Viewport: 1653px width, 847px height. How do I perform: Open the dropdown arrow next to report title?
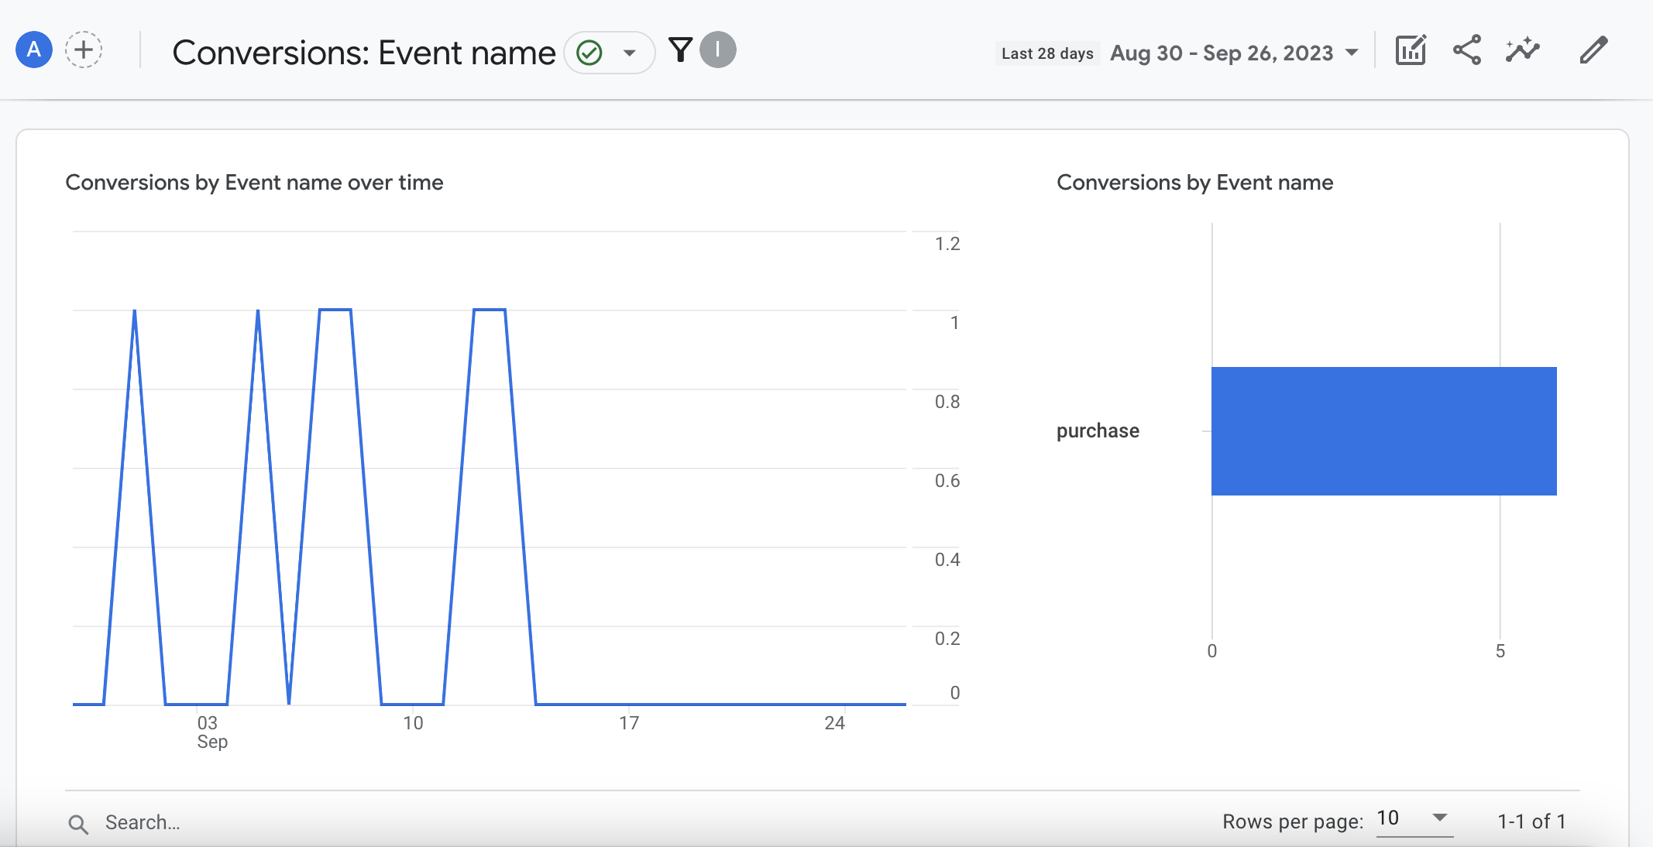(630, 53)
